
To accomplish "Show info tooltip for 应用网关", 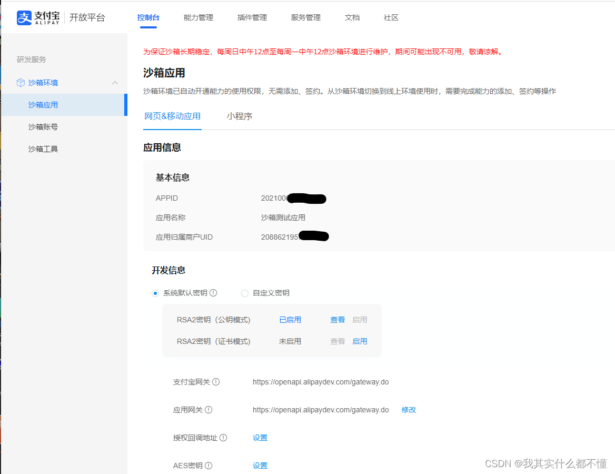I will 209,410.
